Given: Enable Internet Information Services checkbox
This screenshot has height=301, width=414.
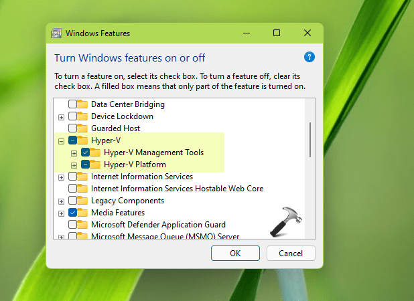Looking at the screenshot, I should click(72, 177).
